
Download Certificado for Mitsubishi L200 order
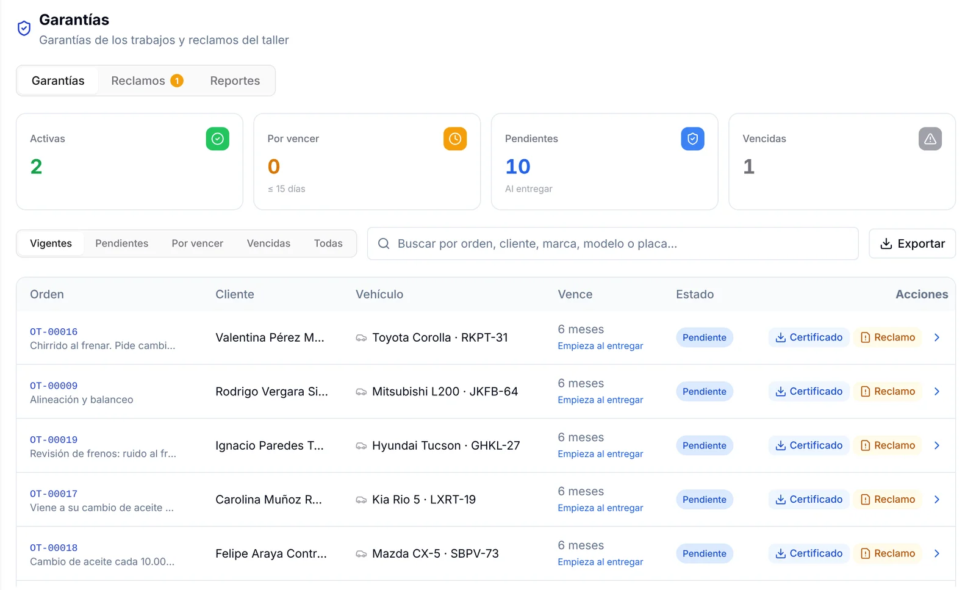[809, 392]
